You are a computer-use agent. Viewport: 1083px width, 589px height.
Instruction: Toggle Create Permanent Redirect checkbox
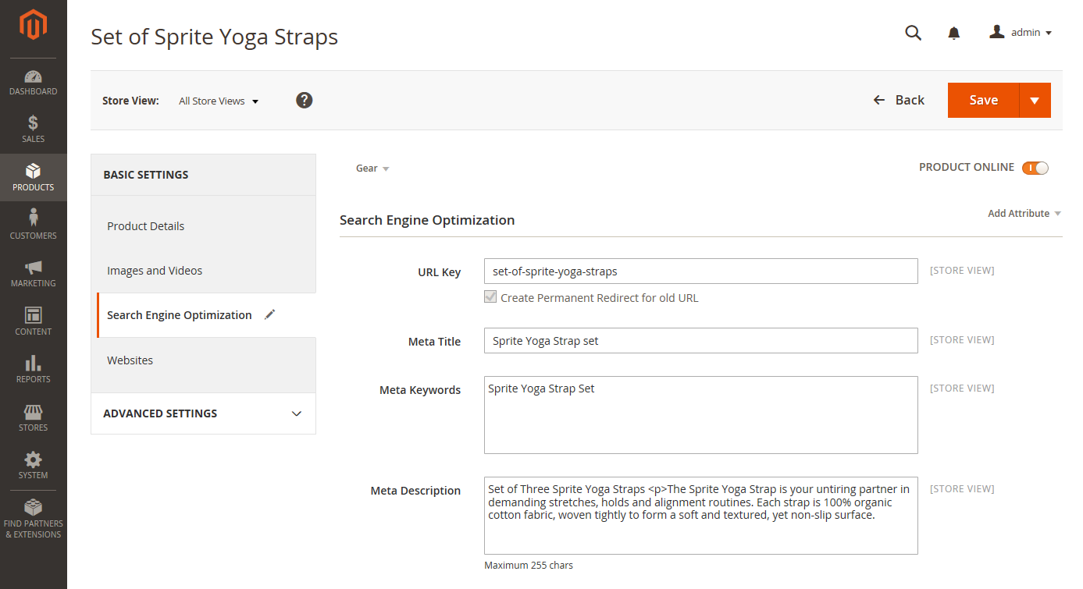click(x=490, y=297)
